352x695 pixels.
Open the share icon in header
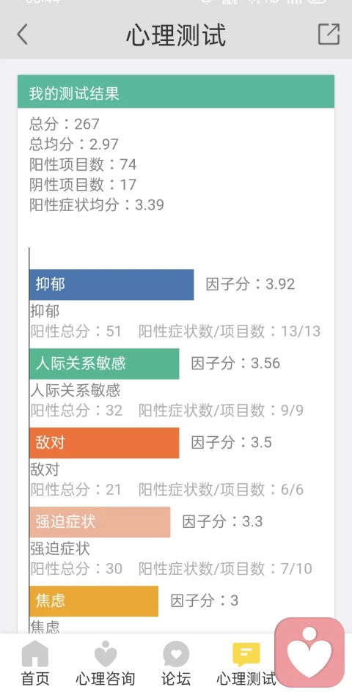coord(329,34)
